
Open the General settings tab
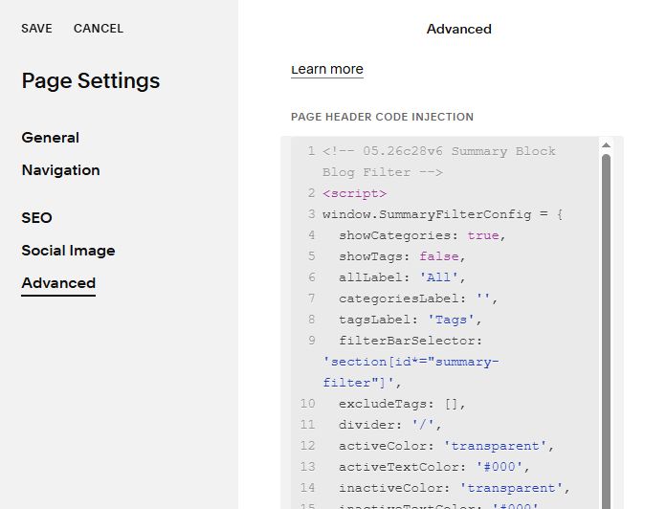[x=50, y=138]
